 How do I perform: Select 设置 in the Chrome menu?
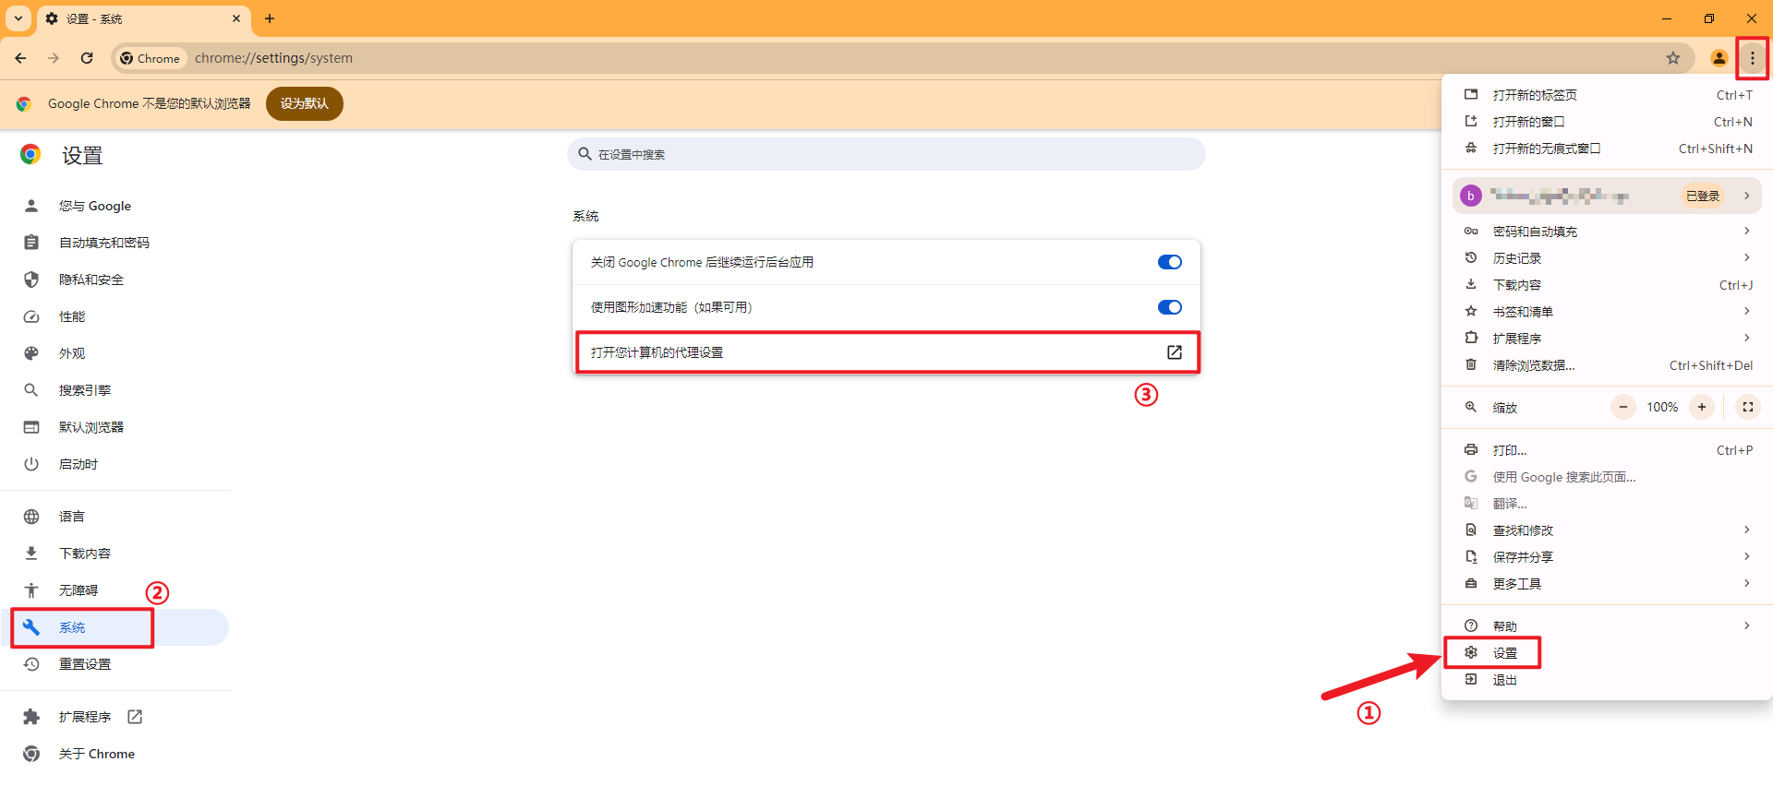point(1505,653)
